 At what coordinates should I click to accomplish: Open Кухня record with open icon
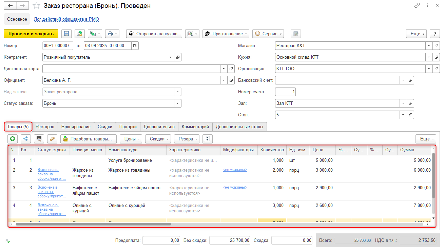point(437,57)
